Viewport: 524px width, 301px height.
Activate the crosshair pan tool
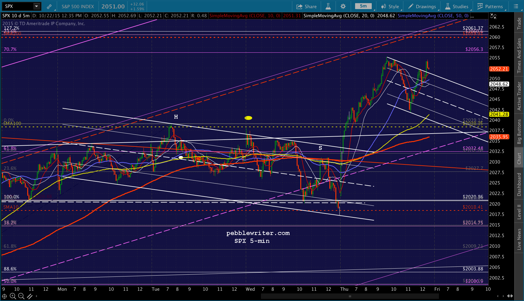(x=5, y=296)
